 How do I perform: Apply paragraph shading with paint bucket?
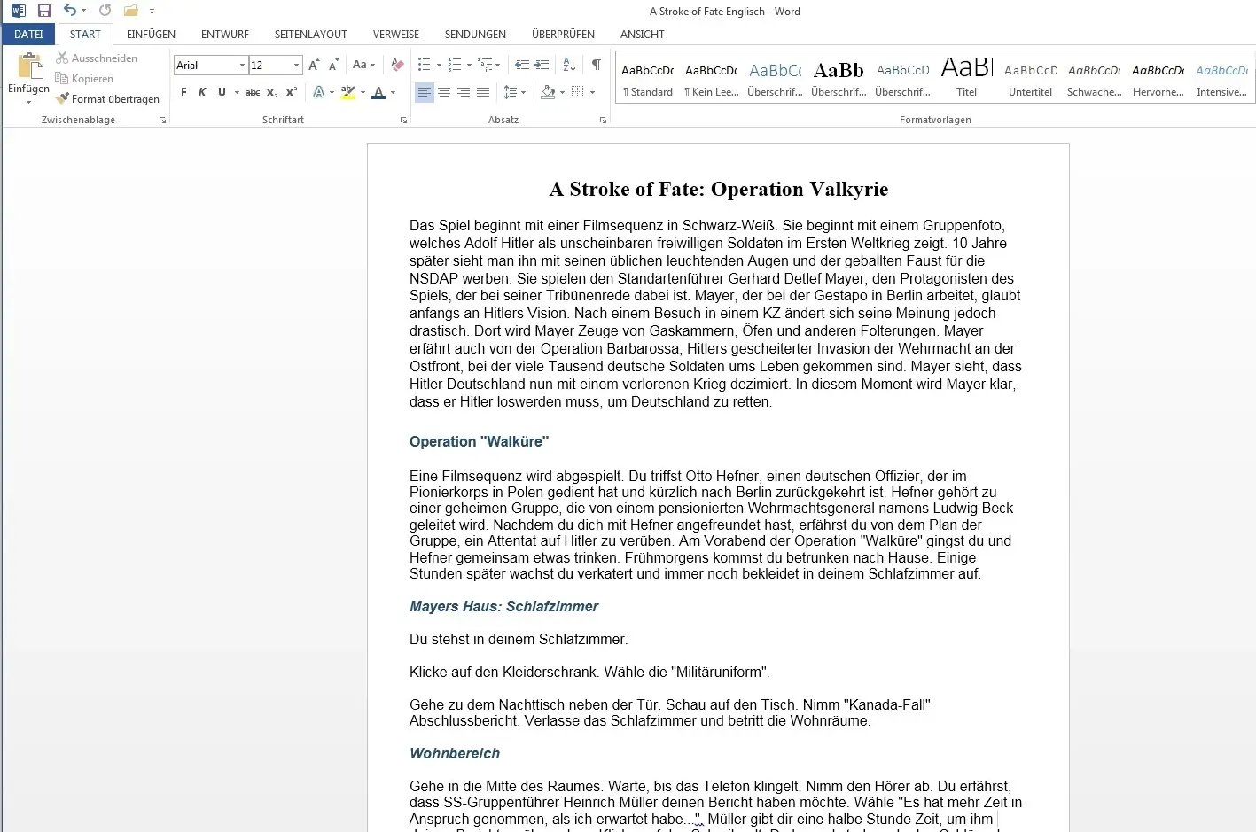548,92
